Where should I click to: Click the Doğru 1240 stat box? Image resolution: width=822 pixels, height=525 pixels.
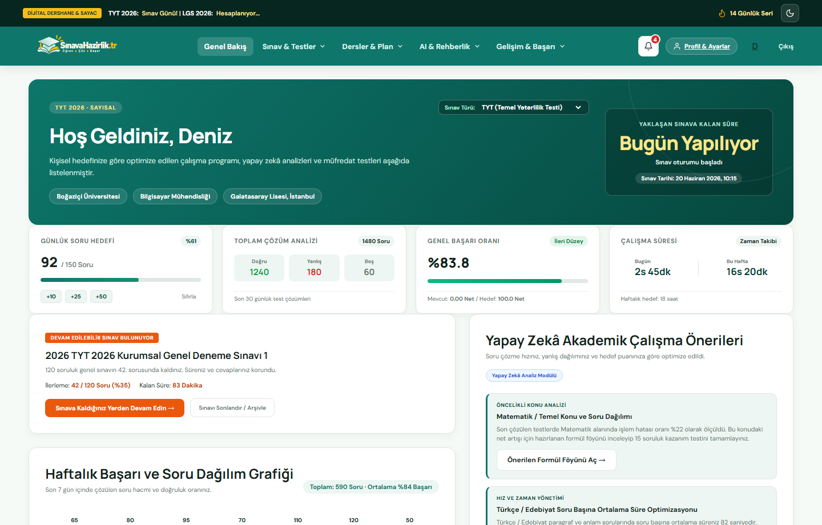[259, 268]
